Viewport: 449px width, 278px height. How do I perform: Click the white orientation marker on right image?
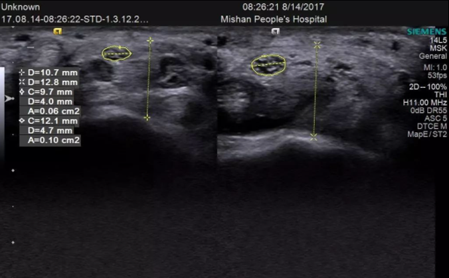[275, 31]
